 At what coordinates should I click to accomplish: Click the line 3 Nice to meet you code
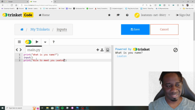45,61
